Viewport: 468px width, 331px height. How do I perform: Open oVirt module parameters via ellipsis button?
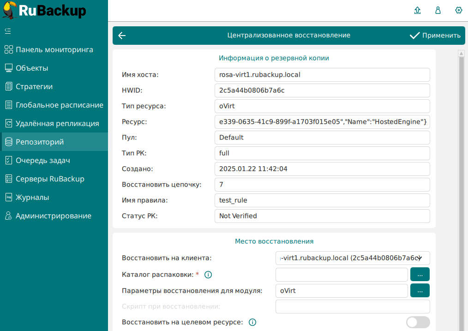420,290
